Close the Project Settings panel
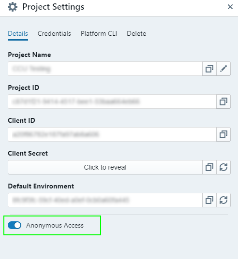The image size is (238, 259). pyautogui.click(x=230, y=7)
